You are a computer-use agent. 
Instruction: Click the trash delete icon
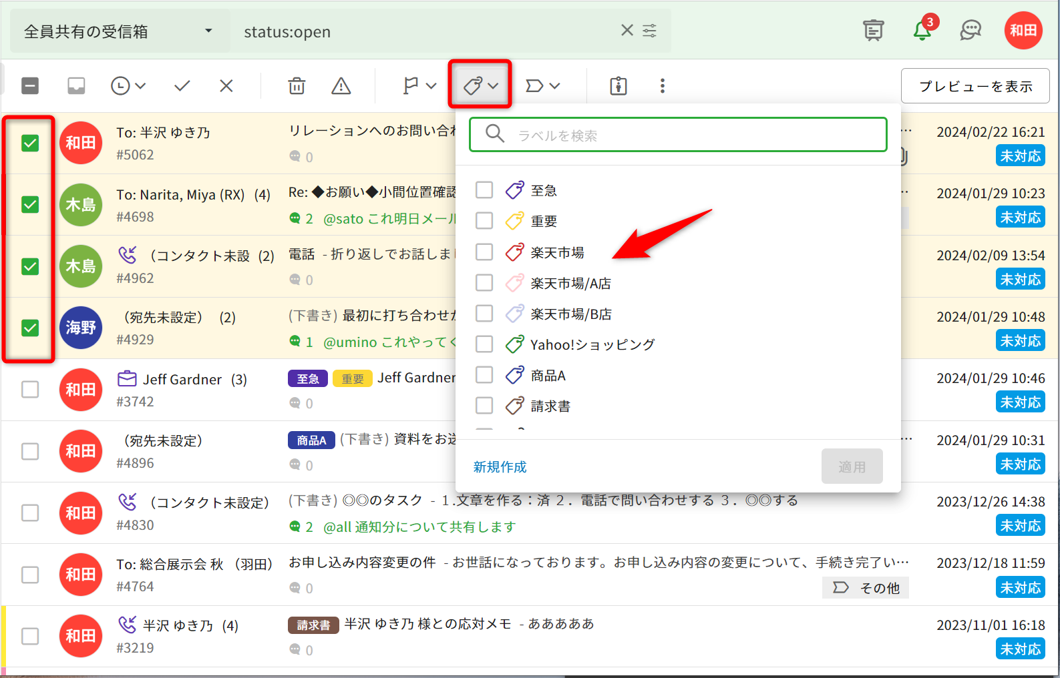click(297, 86)
